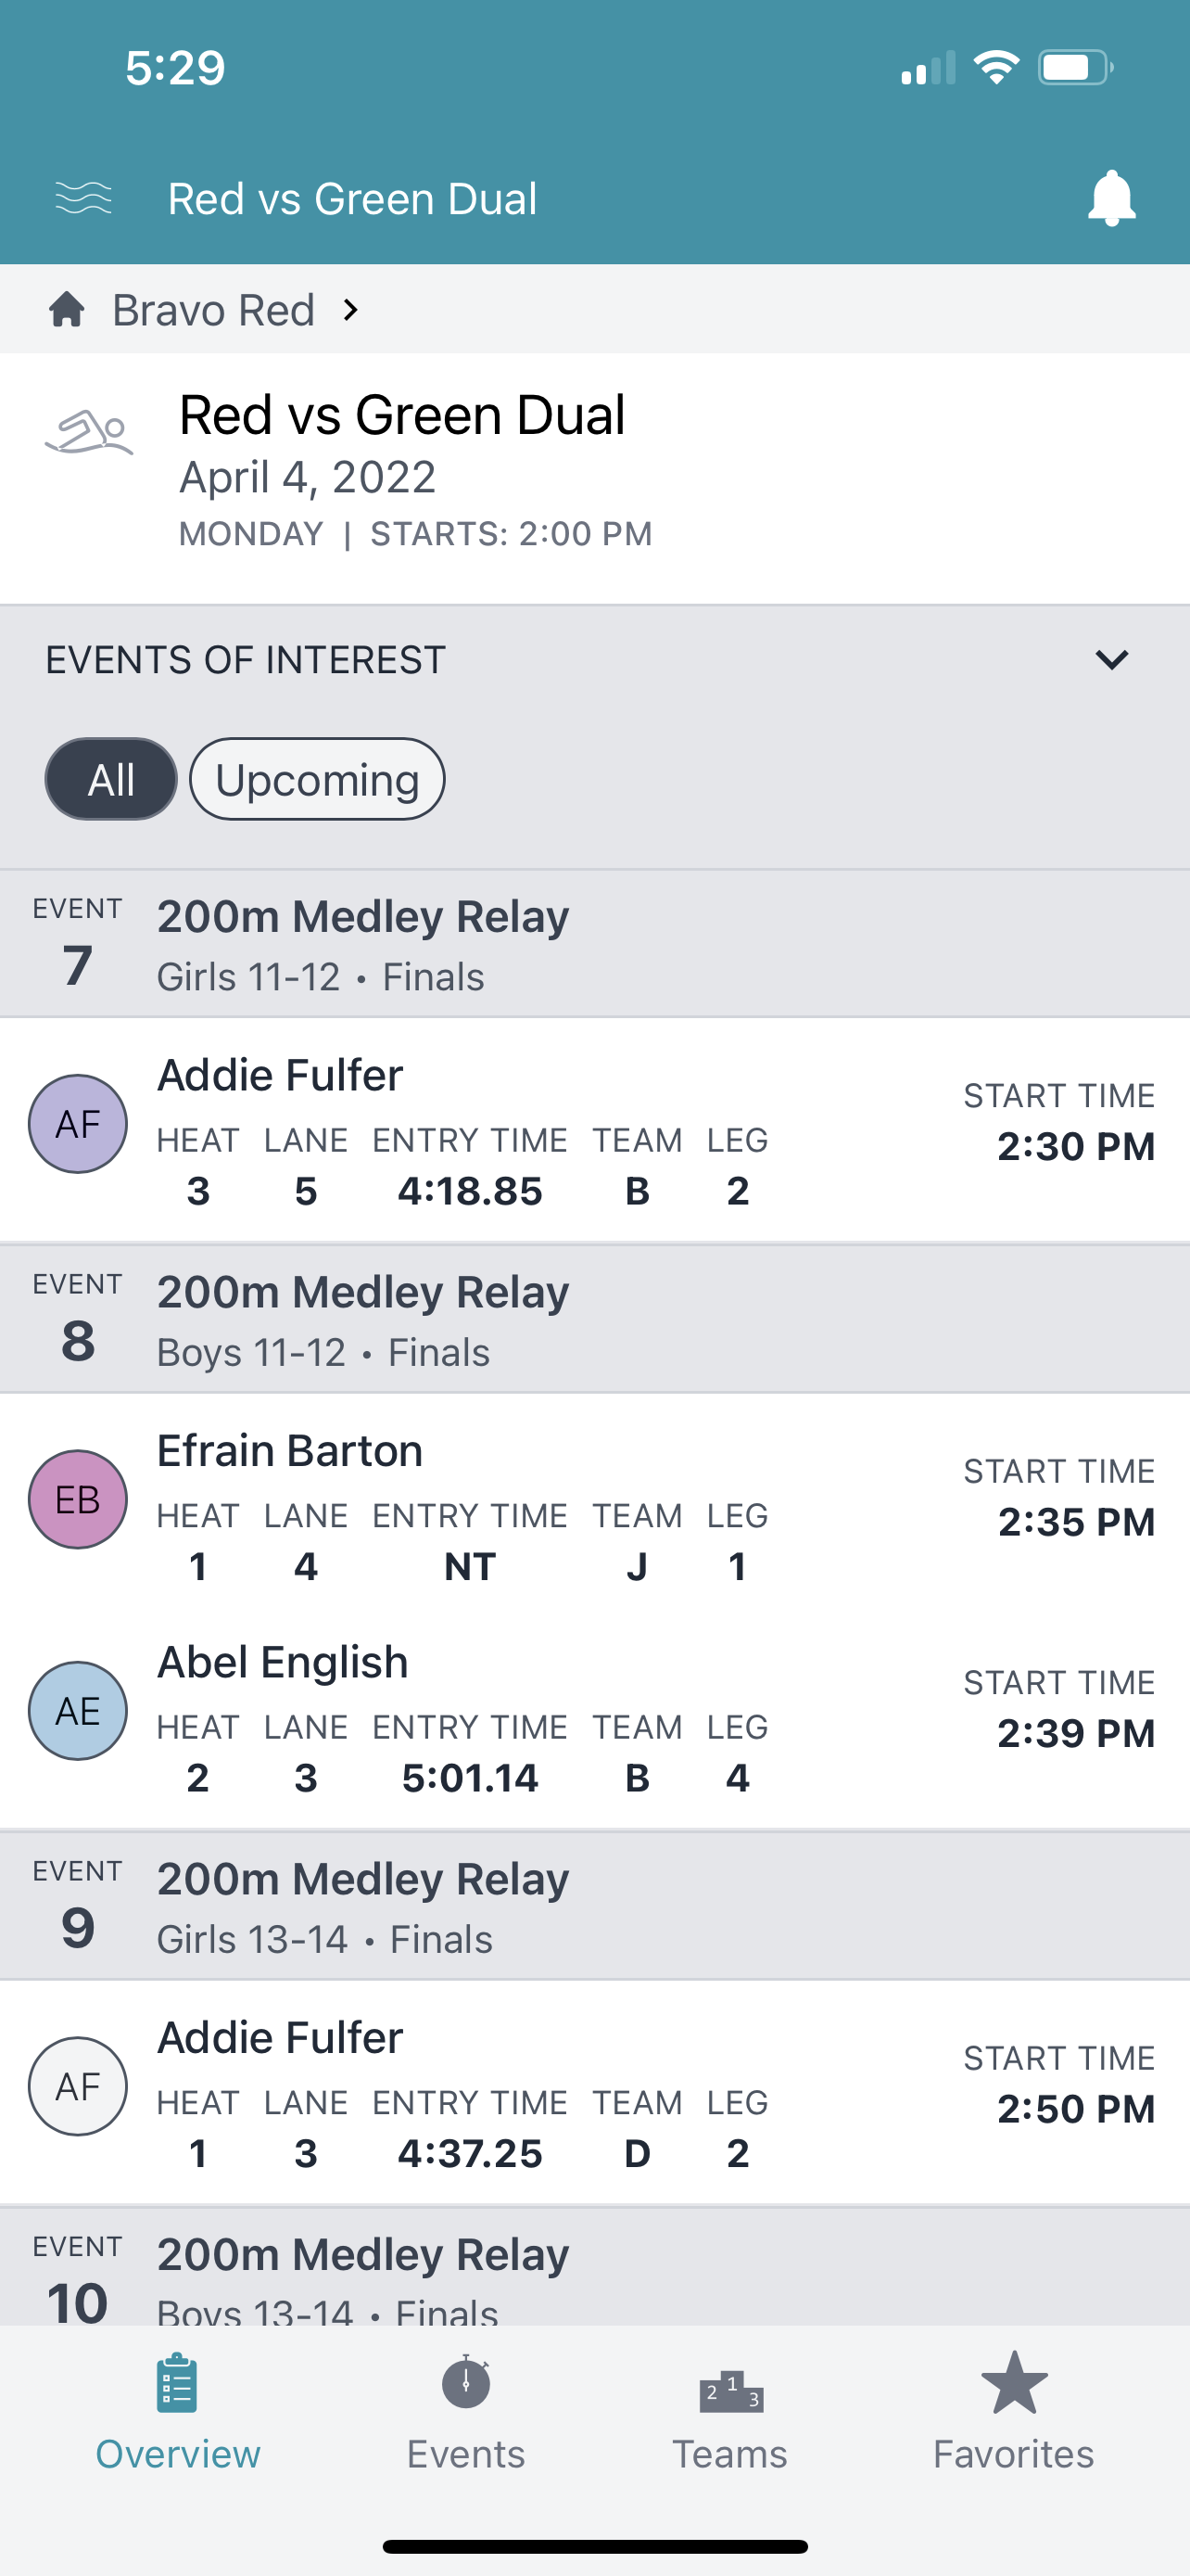The height and width of the screenshot is (2576, 1190).
Task: Select the All filter pill
Action: click(111, 779)
